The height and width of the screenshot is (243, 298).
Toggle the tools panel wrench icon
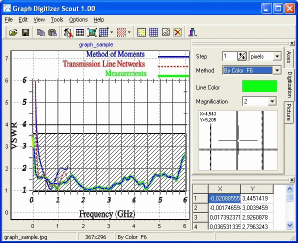point(68,32)
